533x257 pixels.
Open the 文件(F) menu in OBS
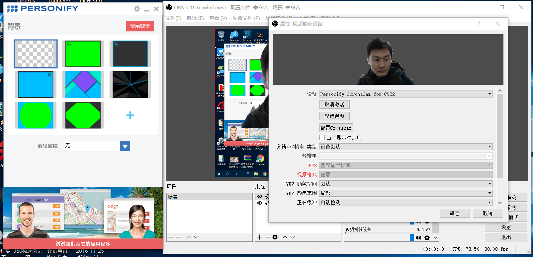(x=173, y=18)
